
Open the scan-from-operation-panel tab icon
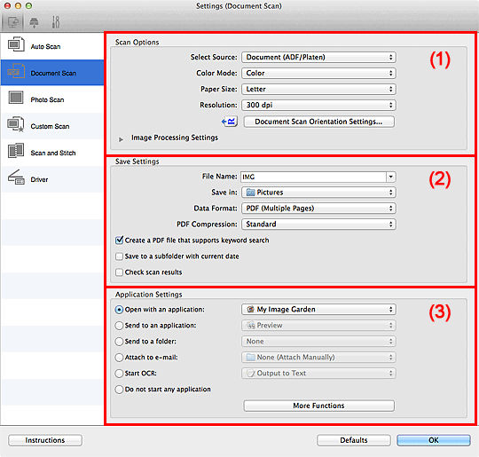pyautogui.click(x=34, y=22)
